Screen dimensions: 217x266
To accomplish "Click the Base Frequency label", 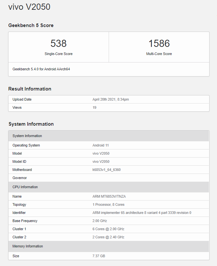I will pos(25,221).
